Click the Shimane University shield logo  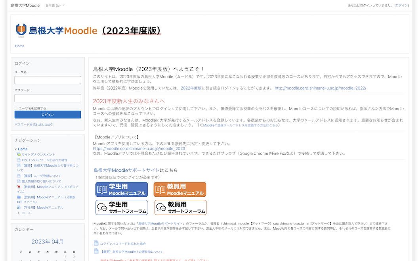21,30
